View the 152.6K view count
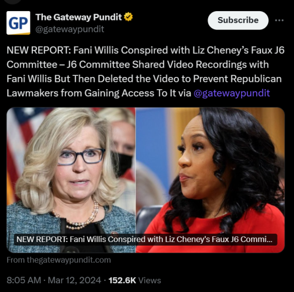 [122, 280]
